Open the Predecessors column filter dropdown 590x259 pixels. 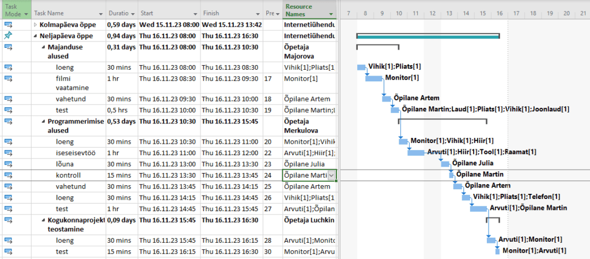[x=278, y=13]
